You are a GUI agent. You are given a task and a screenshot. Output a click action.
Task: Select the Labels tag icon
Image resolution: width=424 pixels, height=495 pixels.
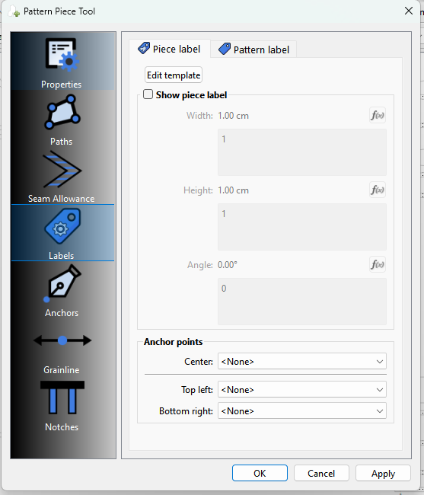tap(62, 225)
